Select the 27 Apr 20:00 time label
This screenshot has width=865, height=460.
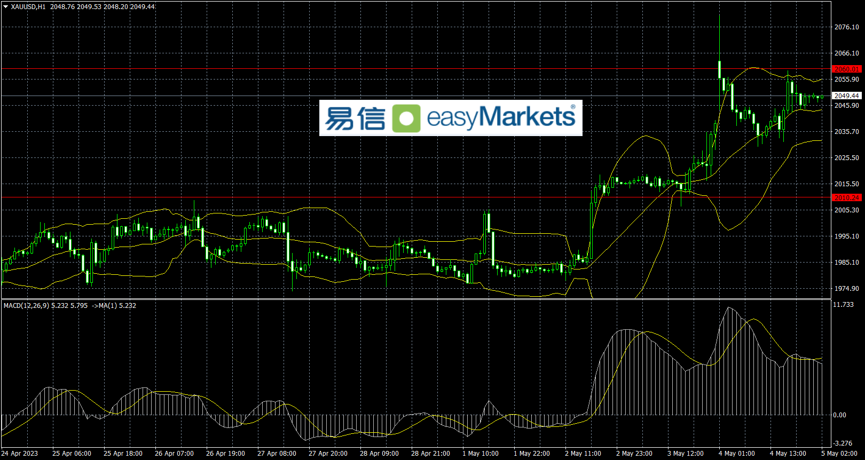coord(328,454)
